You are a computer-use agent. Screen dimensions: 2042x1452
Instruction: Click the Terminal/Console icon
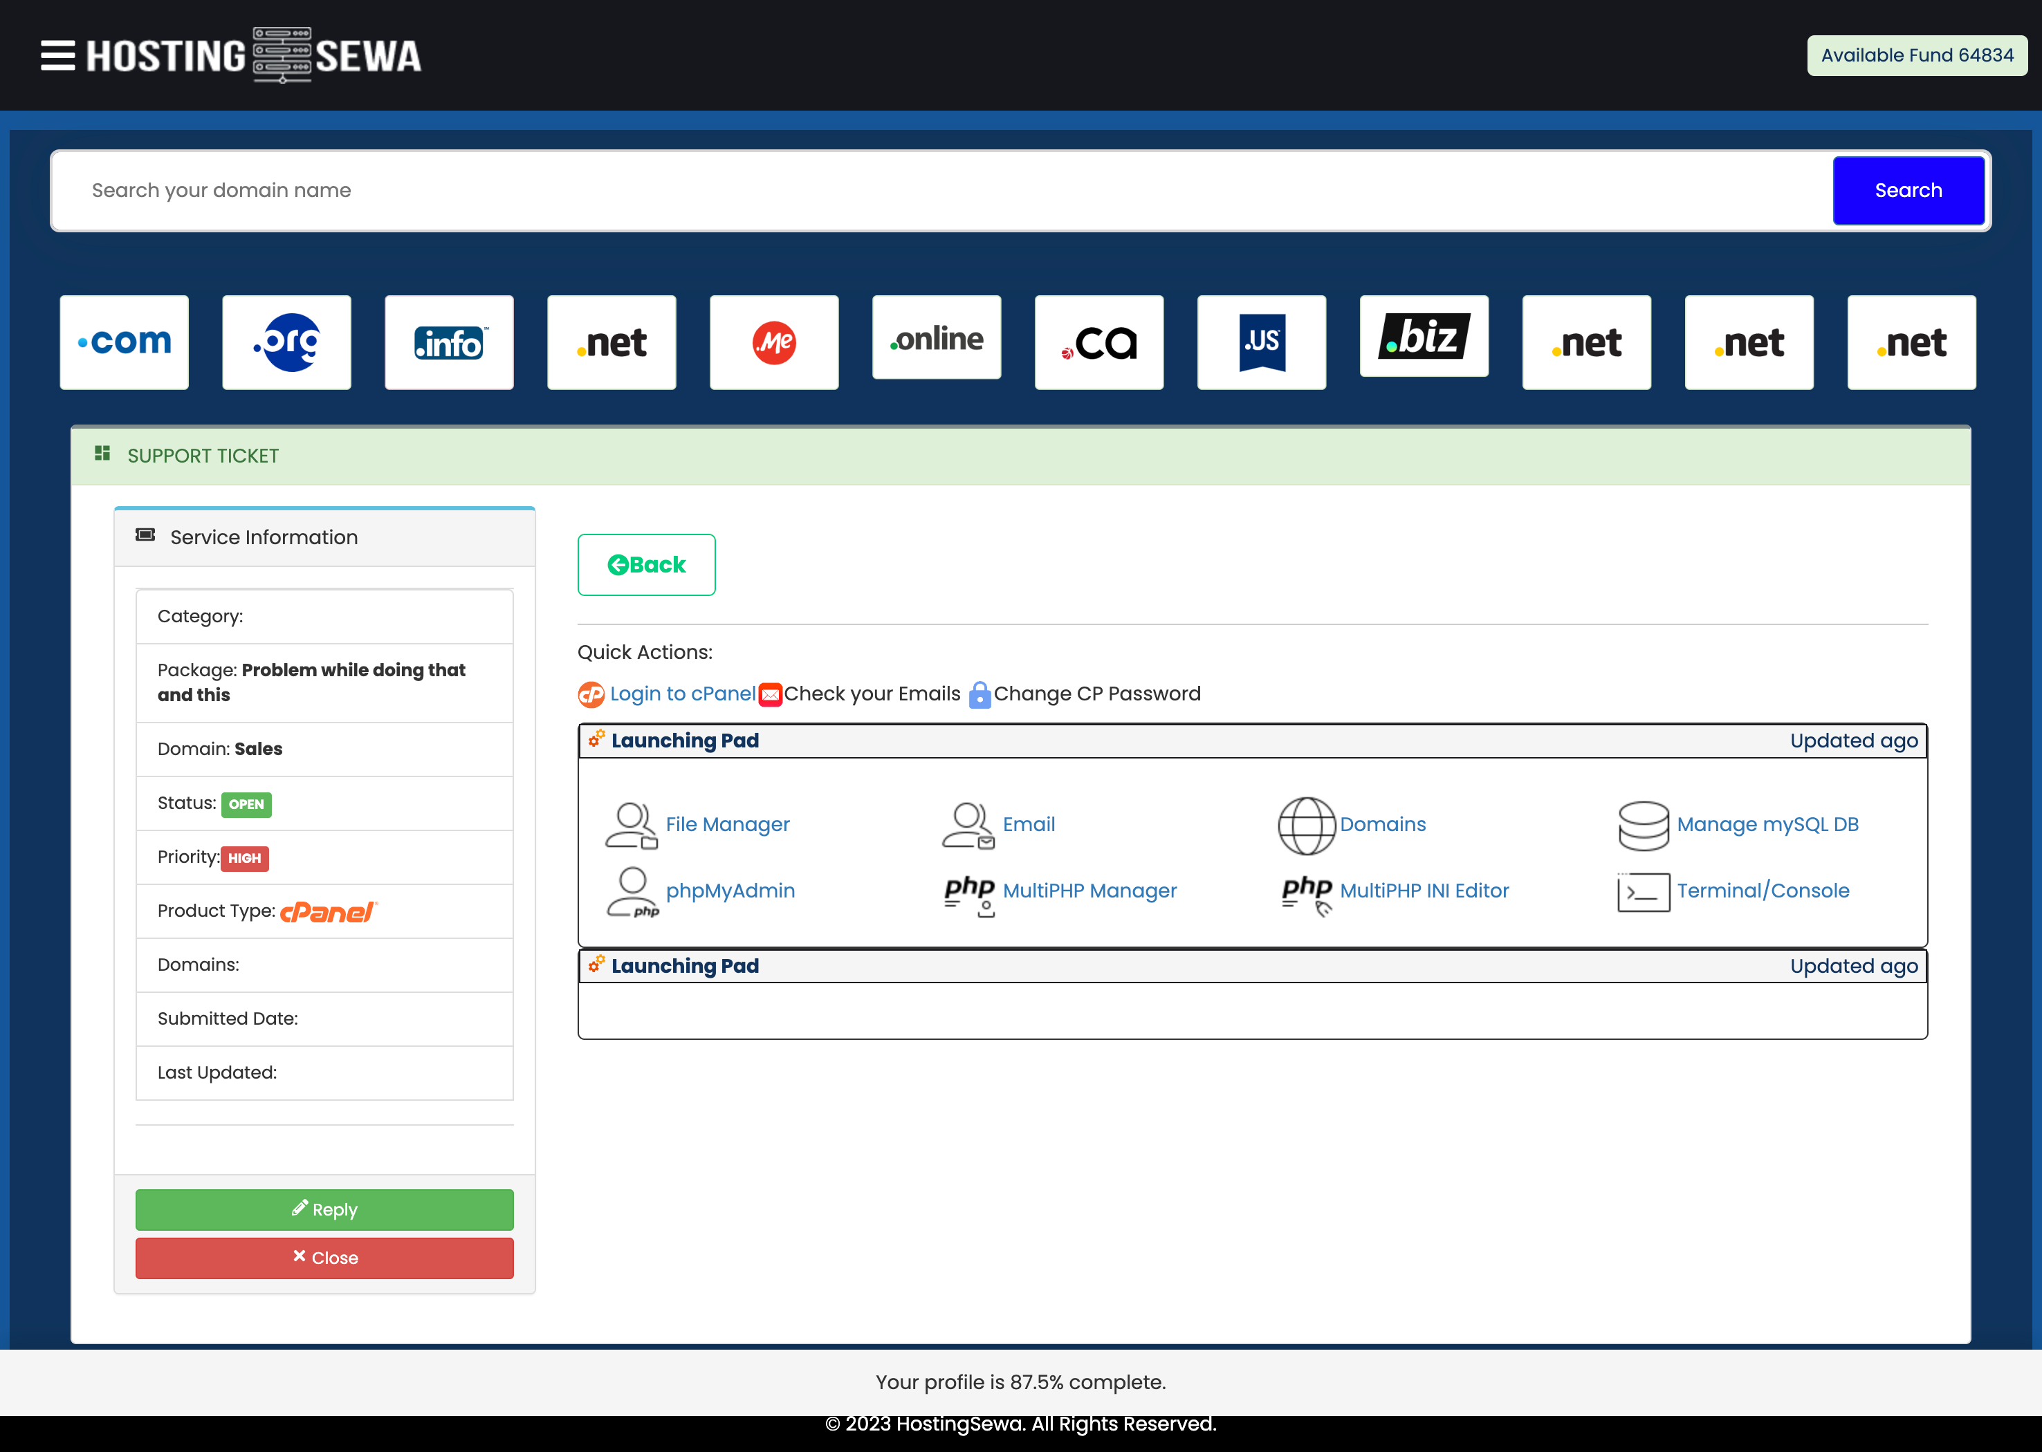(1643, 891)
